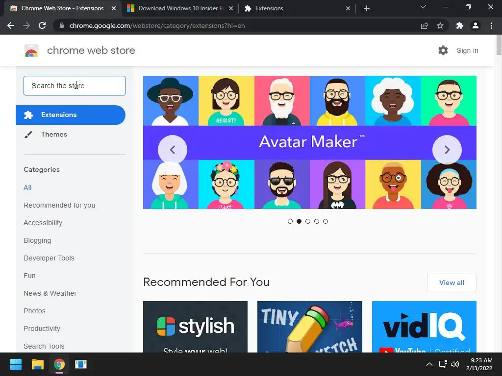
Task: Open the Extensions puzzle icon in toolbar
Action: [x=460, y=25]
